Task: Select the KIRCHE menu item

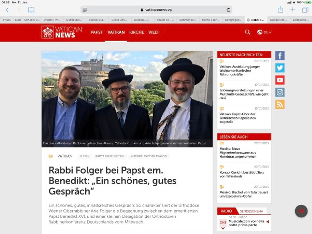Action: pos(137,32)
